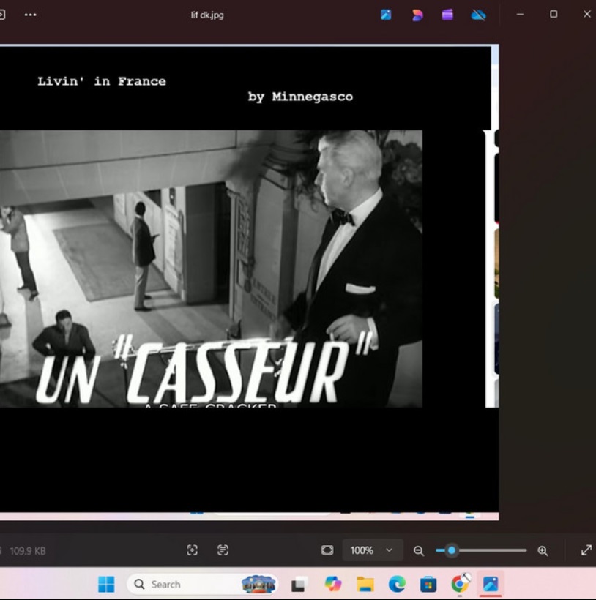Open File Explorer from the taskbar
The image size is (596, 600).
tap(365, 585)
